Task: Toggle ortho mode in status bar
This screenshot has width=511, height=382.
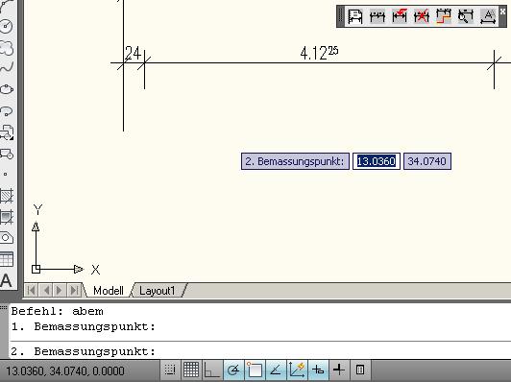Action: pyautogui.click(x=212, y=370)
